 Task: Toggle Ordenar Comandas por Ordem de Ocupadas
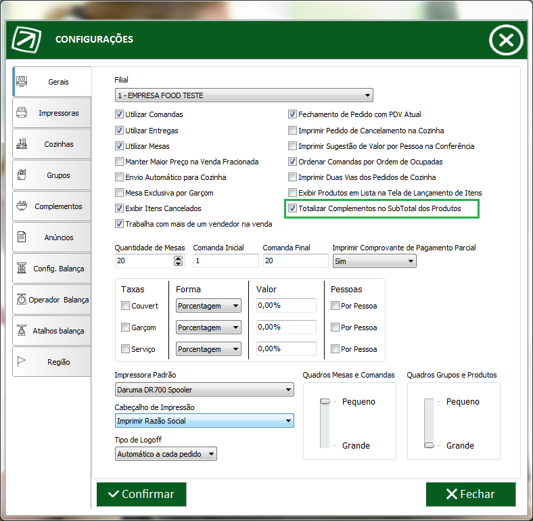(x=292, y=162)
